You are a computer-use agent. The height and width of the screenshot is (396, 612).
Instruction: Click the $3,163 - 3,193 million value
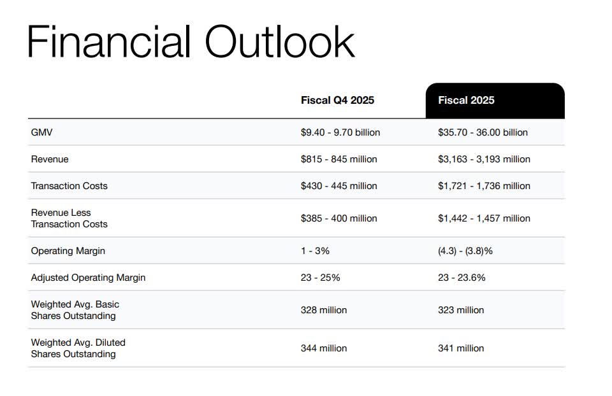(484, 159)
